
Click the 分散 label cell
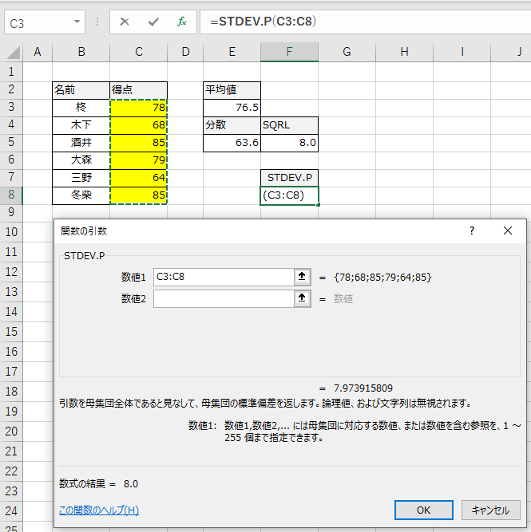(x=232, y=125)
